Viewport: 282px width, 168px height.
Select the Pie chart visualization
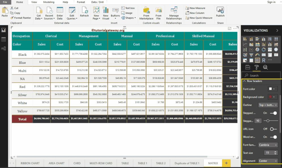tap(257, 50)
